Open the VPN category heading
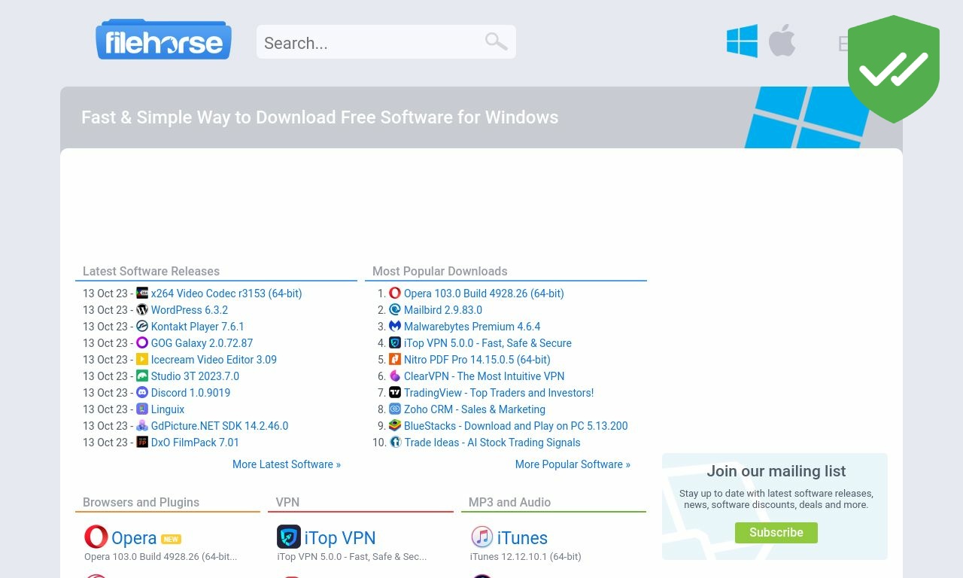 coord(287,502)
